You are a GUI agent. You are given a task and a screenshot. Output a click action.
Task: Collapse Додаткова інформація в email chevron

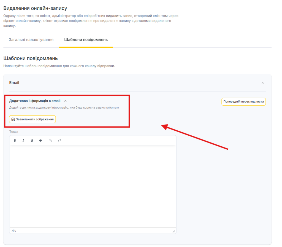pos(65,101)
